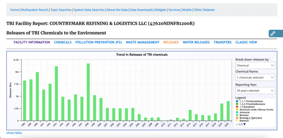Go to Data Downloads page

coord(141,10)
